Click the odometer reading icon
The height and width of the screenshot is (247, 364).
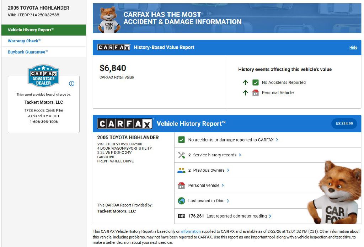[x=181, y=216]
